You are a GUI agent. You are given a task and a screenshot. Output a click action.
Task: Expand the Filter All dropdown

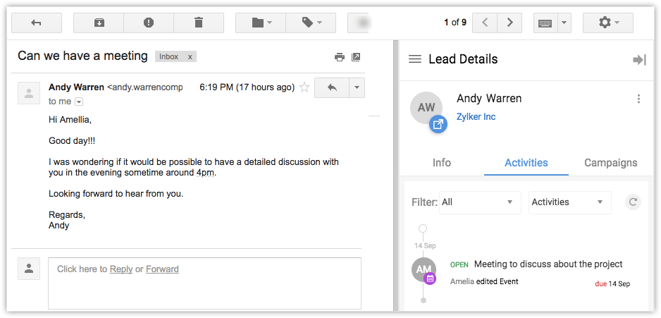479,202
